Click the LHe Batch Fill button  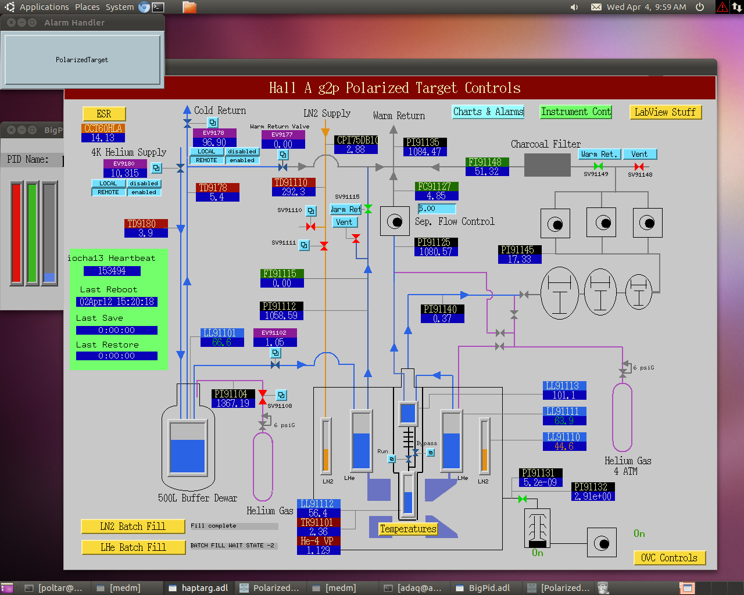click(133, 547)
